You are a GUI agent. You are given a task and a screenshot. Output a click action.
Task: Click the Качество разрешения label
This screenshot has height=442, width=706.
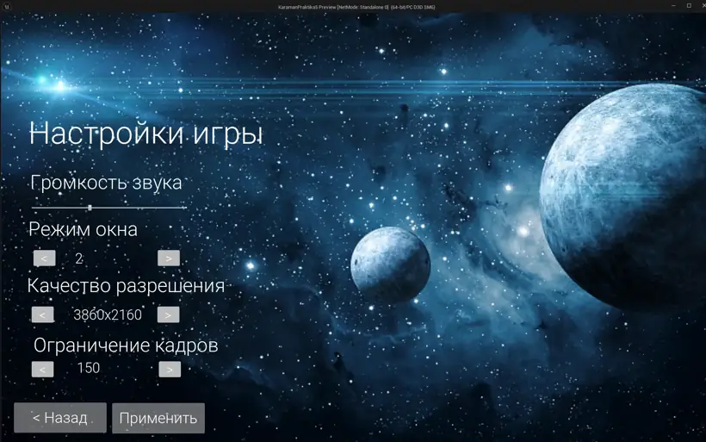click(x=126, y=286)
